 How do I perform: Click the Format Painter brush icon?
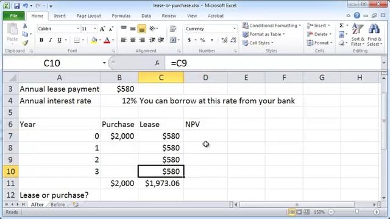(x=25, y=43)
